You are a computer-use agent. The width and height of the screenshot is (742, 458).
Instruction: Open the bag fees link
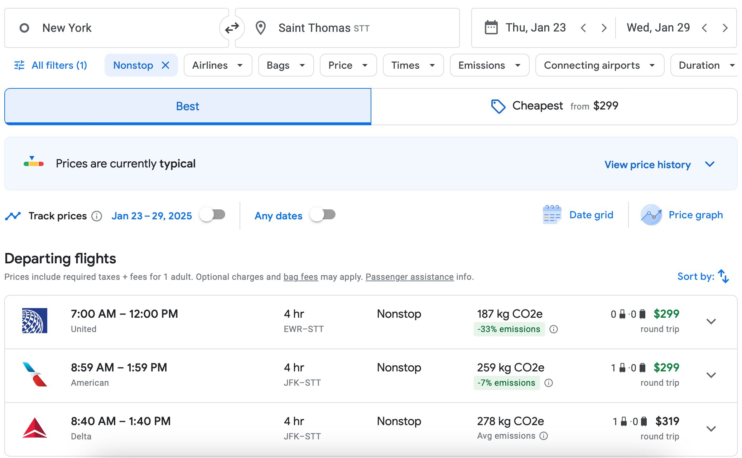tap(300, 277)
